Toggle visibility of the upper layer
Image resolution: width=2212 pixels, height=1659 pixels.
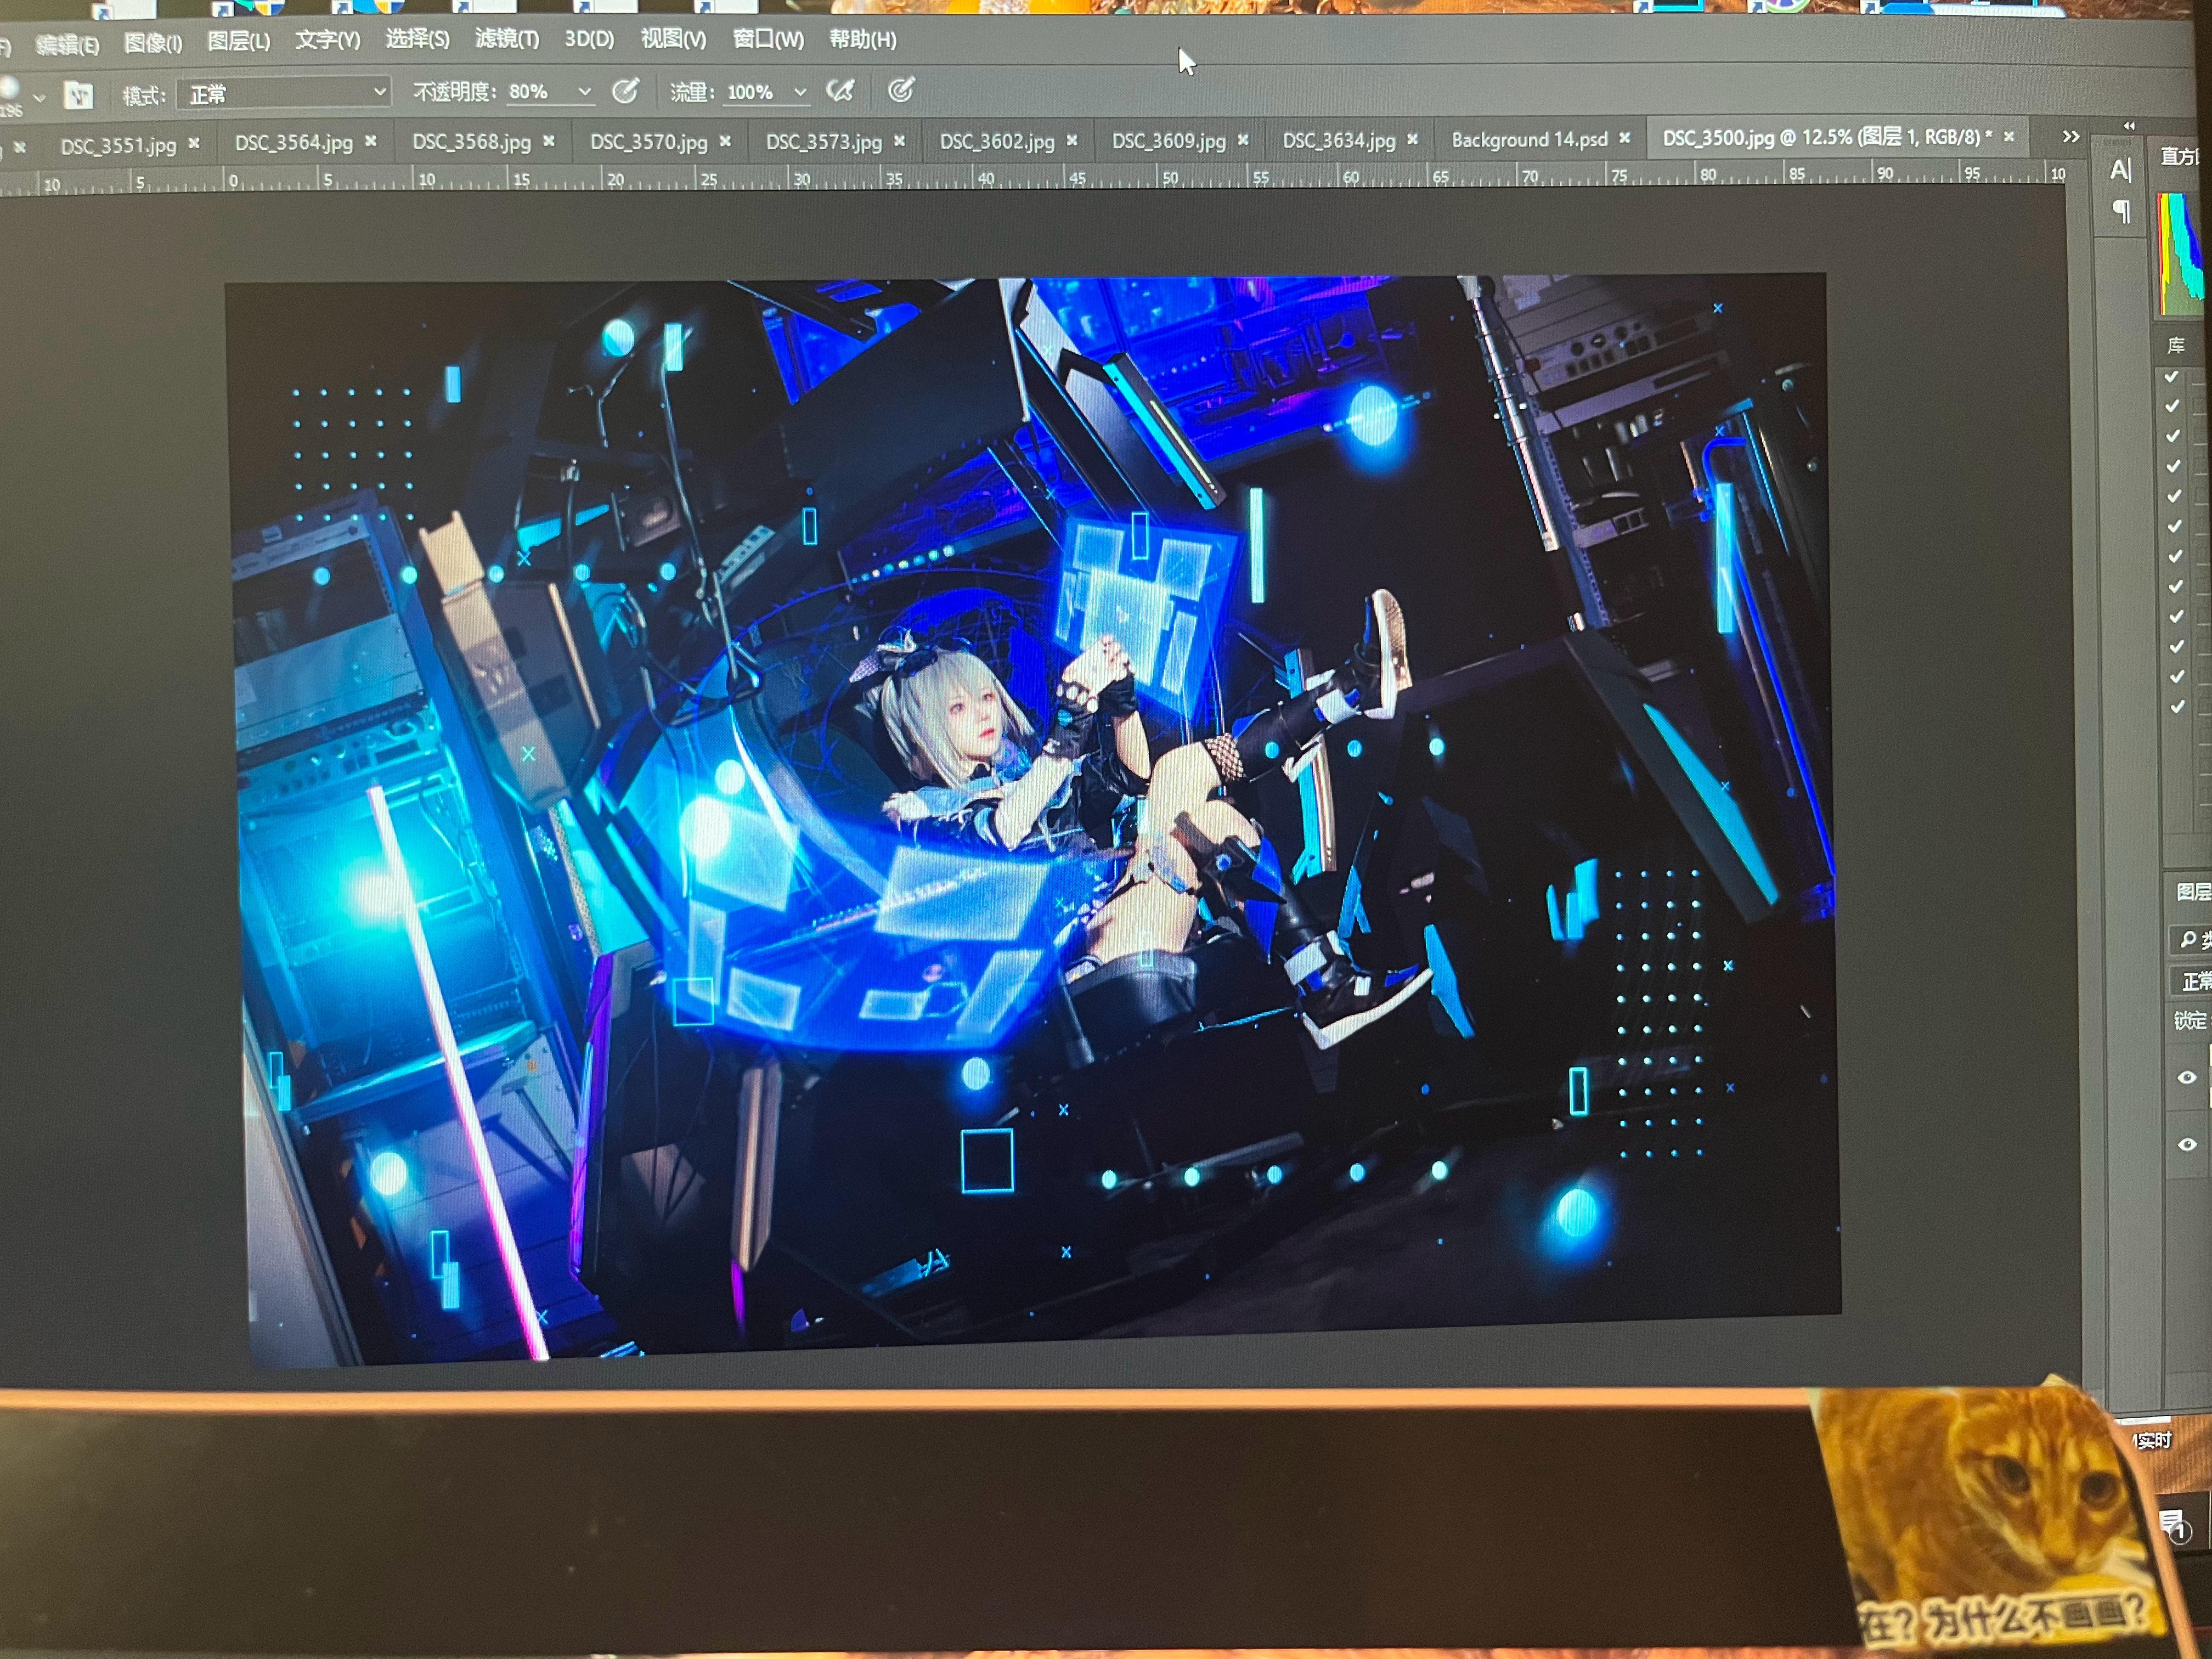(x=2187, y=1077)
